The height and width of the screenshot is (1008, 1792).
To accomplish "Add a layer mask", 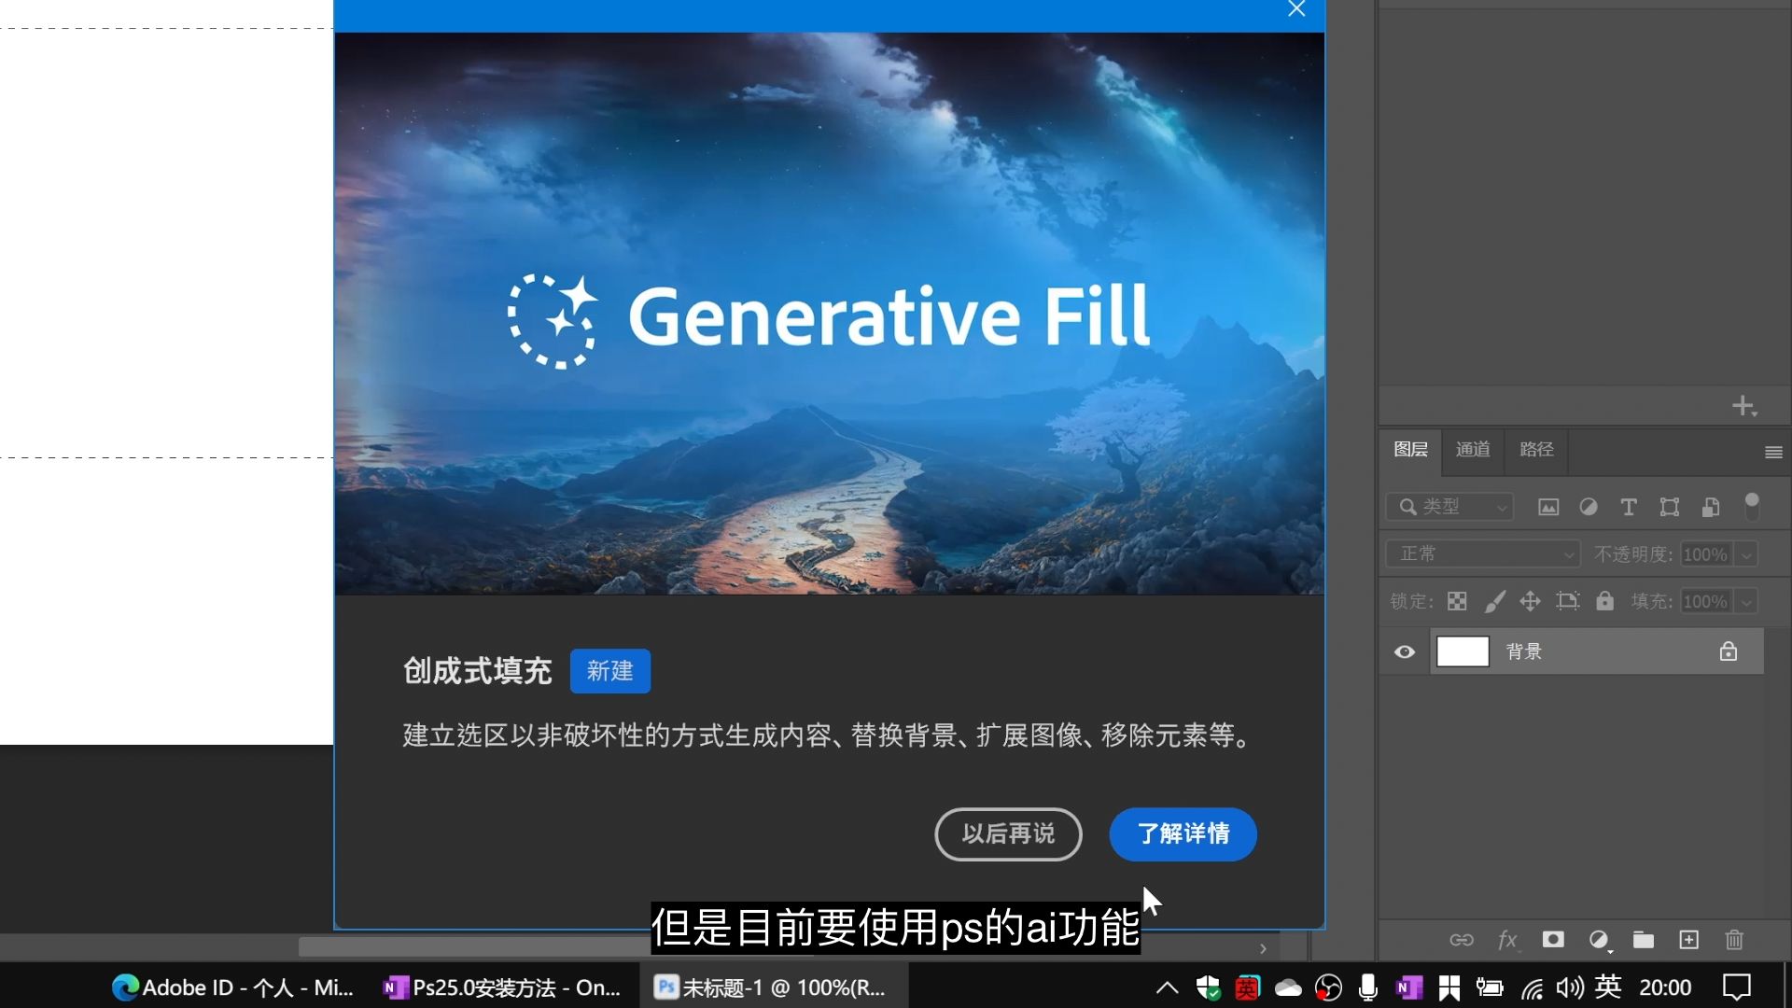I will click(1553, 940).
